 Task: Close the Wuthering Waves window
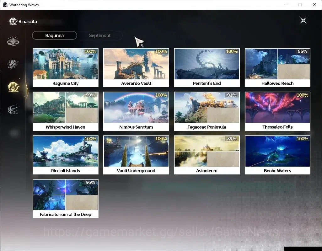(314, 5)
